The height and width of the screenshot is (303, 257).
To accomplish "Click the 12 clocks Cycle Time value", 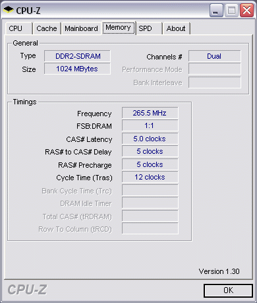I will (x=150, y=177).
